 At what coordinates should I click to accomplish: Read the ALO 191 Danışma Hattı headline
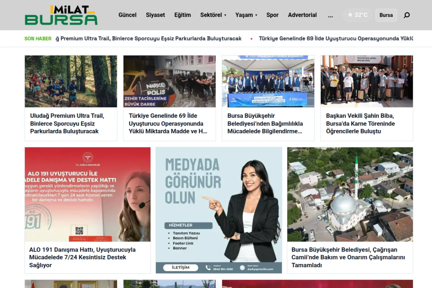[x=82, y=257]
